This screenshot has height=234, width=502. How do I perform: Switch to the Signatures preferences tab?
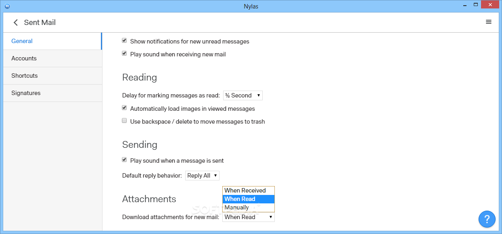[52, 93]
